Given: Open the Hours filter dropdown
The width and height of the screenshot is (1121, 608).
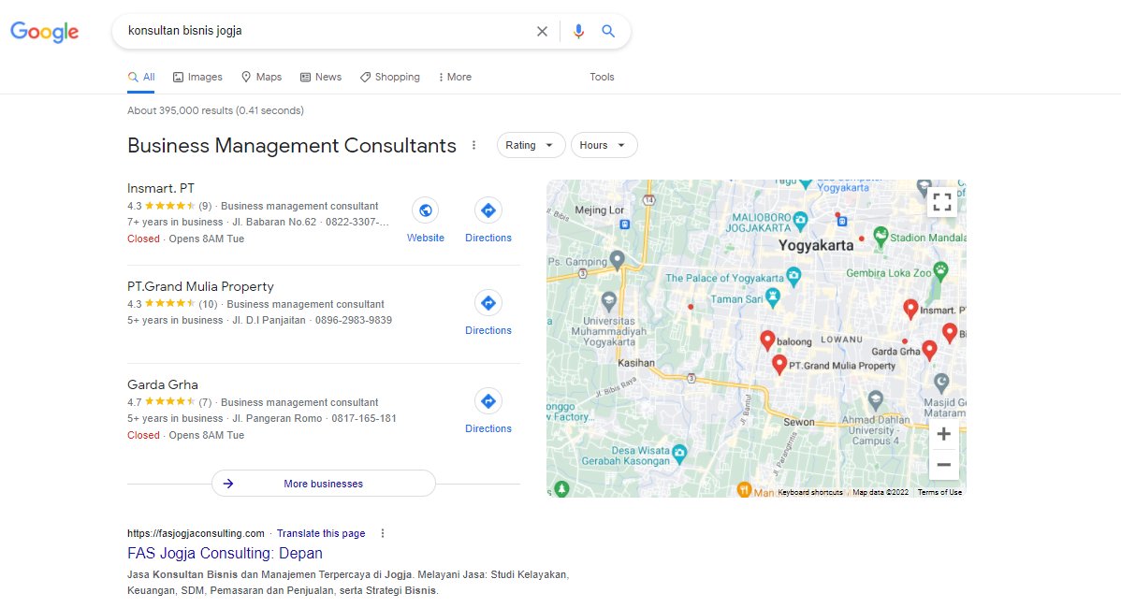Looking at the screenshot, I should point(604,145).
